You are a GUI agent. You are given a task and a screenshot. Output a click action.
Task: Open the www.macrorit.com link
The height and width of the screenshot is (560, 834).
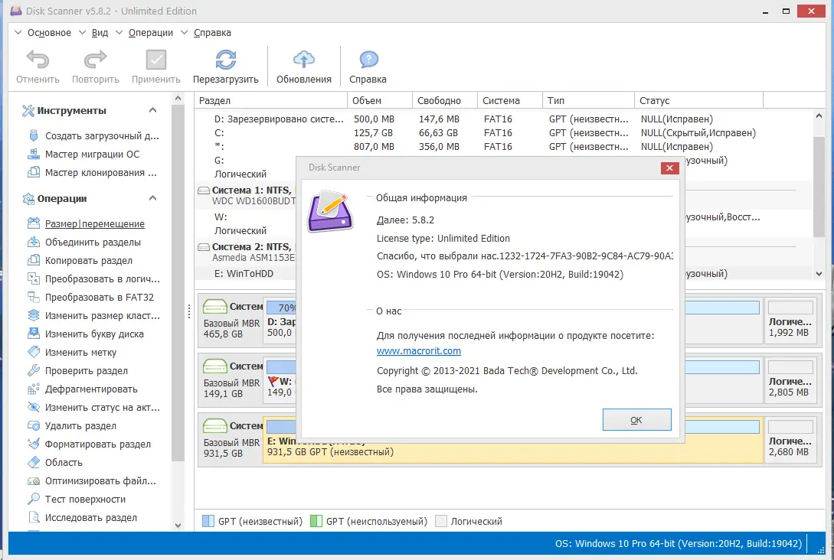[x=419, y=350]
